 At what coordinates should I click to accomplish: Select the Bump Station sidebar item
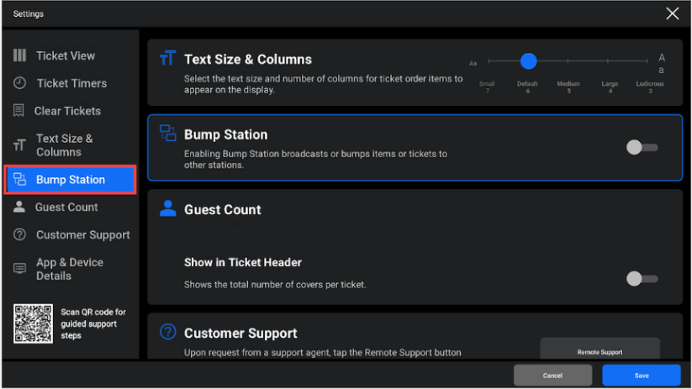point(70,180)
